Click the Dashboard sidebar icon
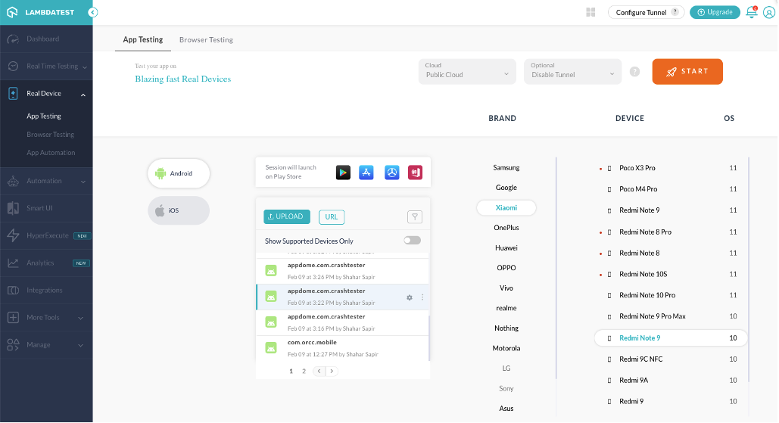 coord(14,39)
